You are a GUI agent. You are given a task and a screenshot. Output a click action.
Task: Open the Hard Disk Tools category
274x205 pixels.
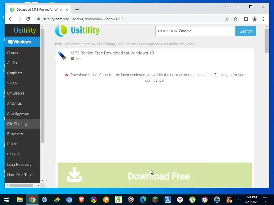(x=22, y=175)
